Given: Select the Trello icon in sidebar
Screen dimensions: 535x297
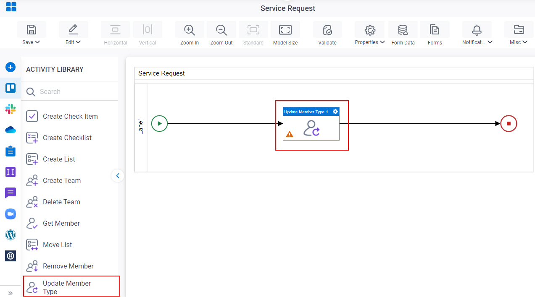Looking at the screenshot, I should 11,88.
